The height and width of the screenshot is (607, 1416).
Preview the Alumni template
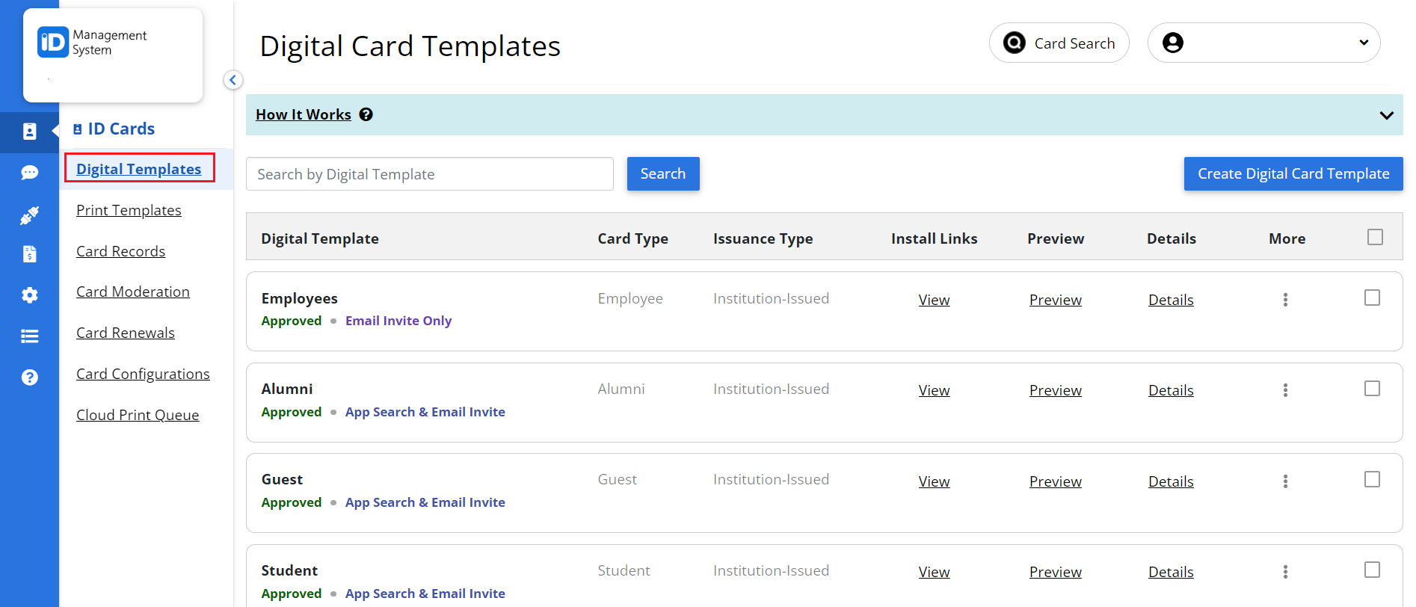coord(1055,390)
